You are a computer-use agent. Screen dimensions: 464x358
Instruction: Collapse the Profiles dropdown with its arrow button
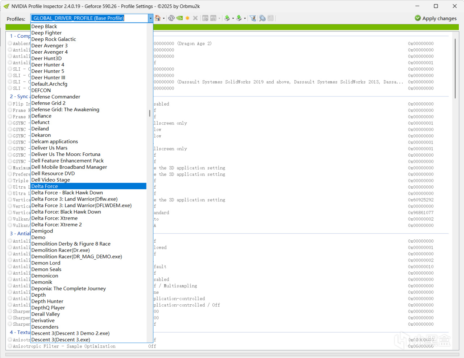150,18
